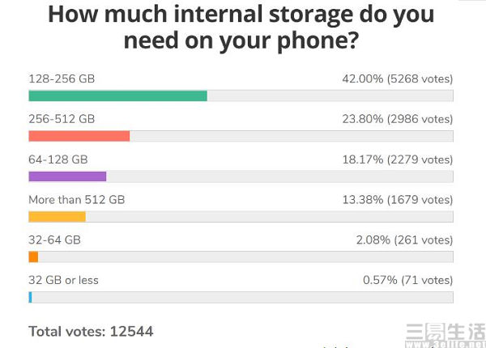Click the red 256-512 GB result bar

click(x=79, y=136)
